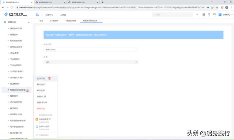
Task: Click the grid icon in header
Action: (x=204, y=15)
